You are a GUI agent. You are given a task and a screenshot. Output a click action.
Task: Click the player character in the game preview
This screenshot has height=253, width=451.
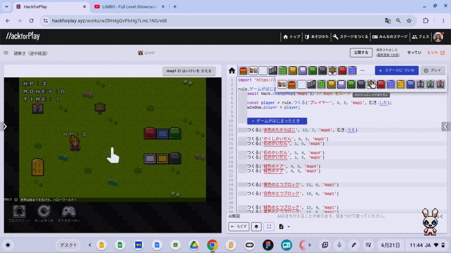75,144
